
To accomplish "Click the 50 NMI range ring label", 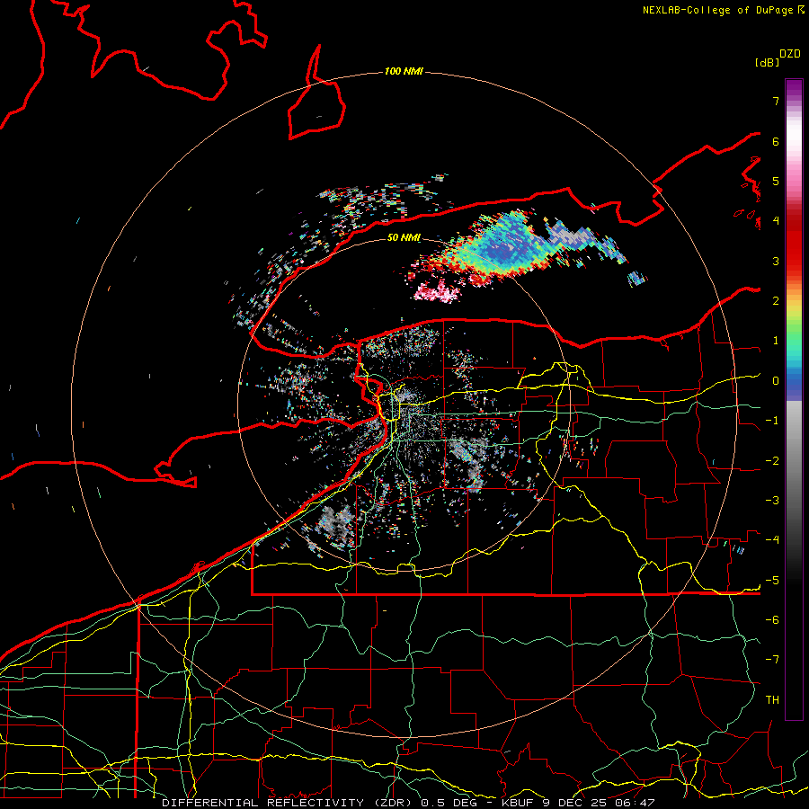I will coord(404,237).
